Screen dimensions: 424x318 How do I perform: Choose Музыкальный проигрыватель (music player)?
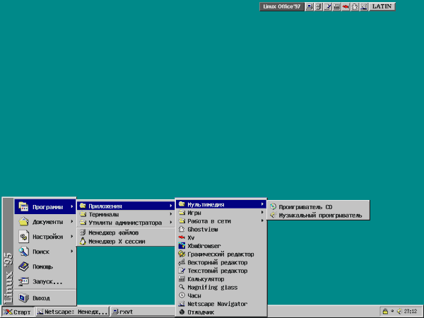pyautogui.click(x=319, y=215)
